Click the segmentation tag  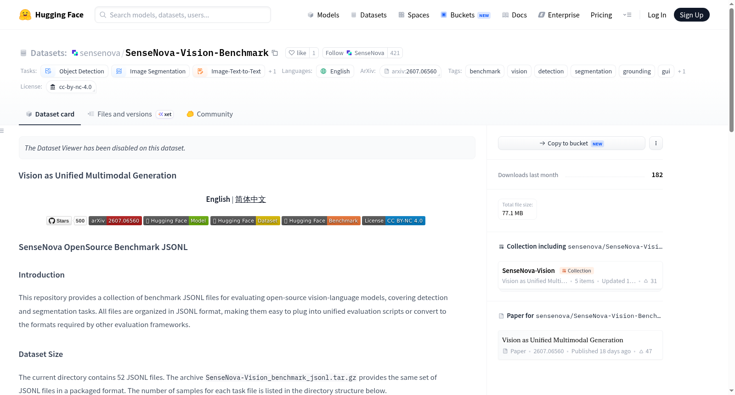click(593, 71)
